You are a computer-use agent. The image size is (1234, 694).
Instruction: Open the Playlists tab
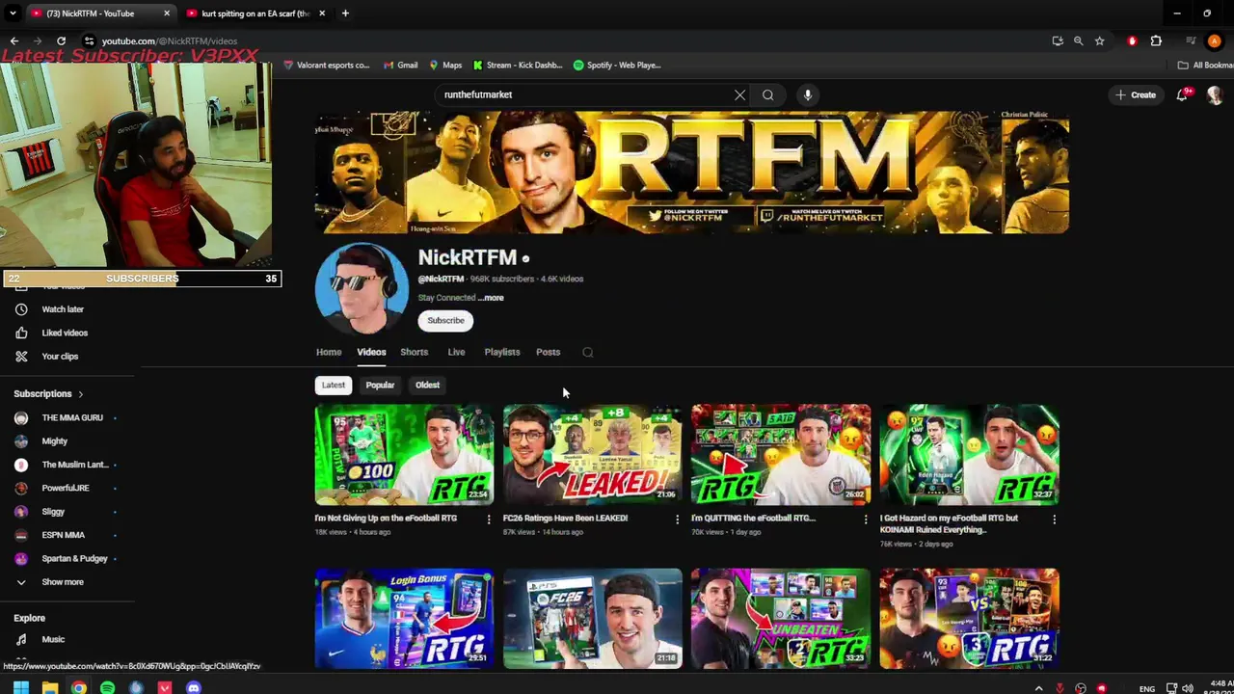[501, 352]
